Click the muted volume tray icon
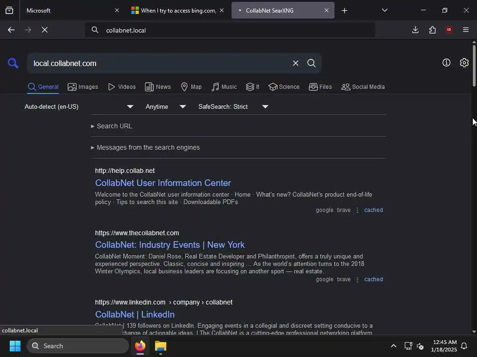The height and width of the screenshot is (357, 477). (421, 346)
